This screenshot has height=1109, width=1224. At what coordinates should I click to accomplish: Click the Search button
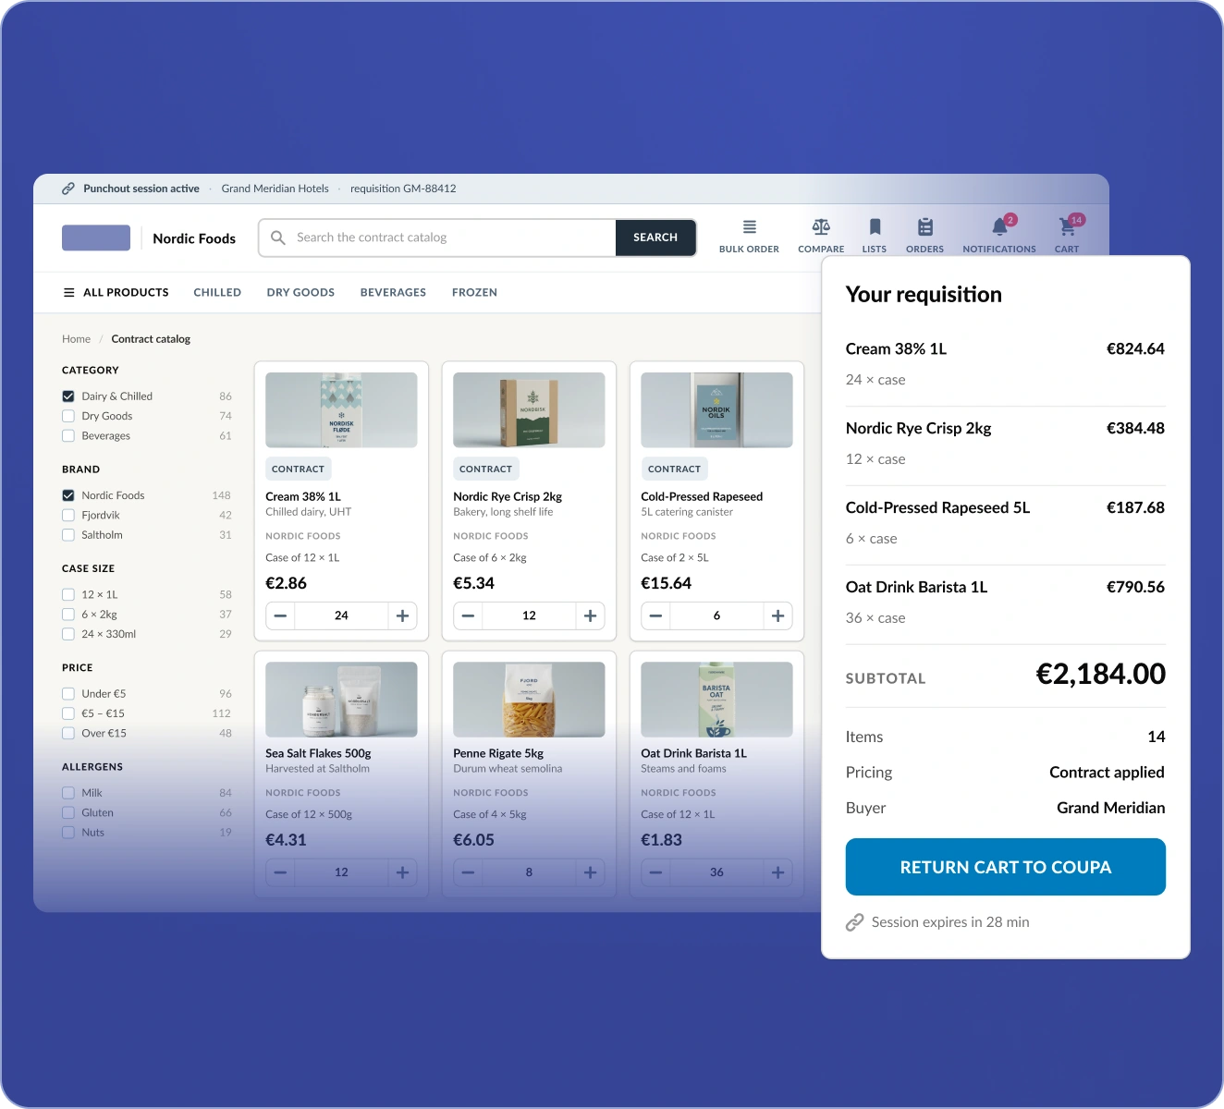click(x=655, y=238)
